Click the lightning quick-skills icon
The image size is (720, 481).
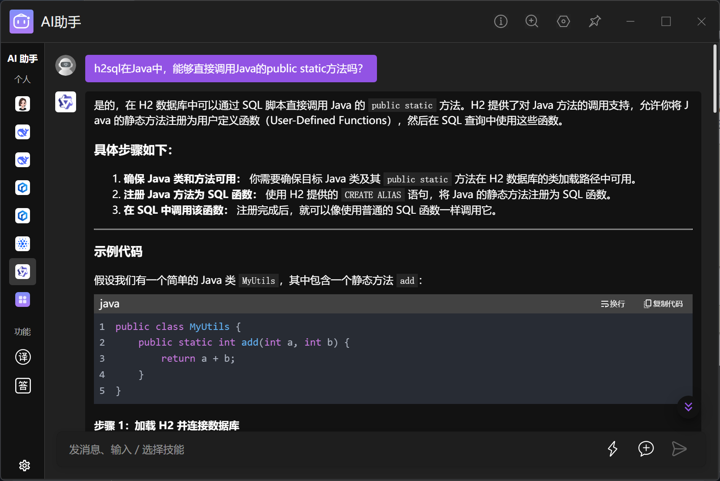click(613, 449)
